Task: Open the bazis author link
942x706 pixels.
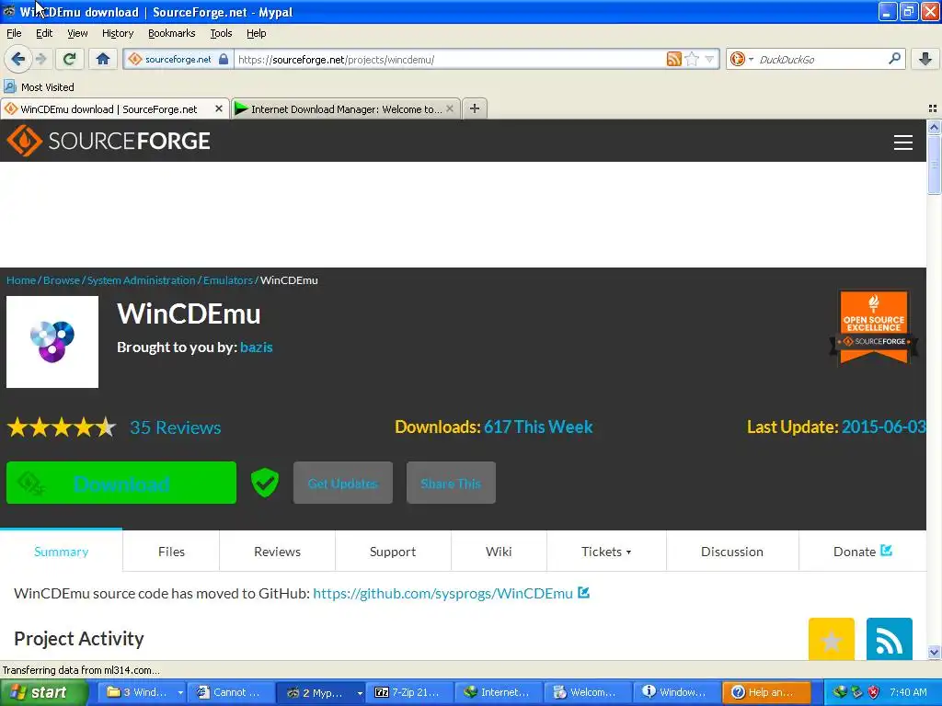Action: click(x=257, y=347)
